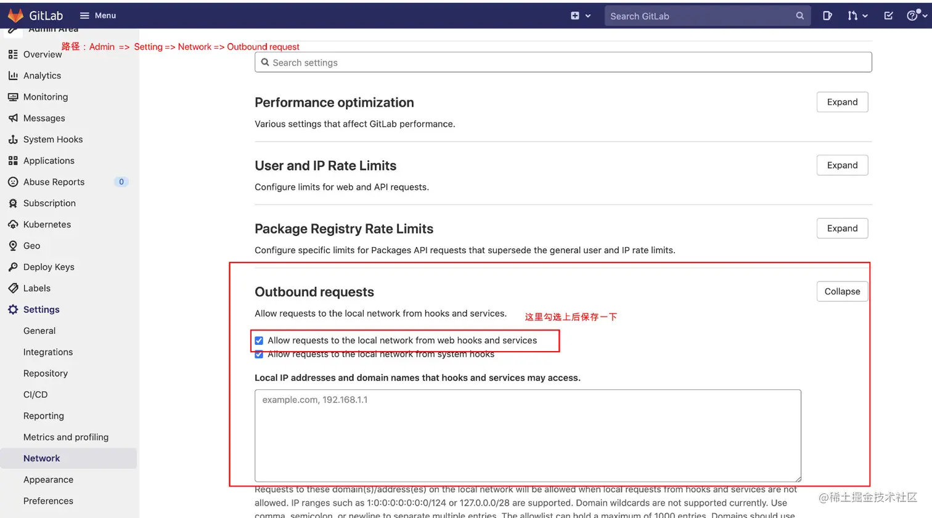Click the Performance optimization heading
The image size is (932, 518).
(x=334, y=102)
